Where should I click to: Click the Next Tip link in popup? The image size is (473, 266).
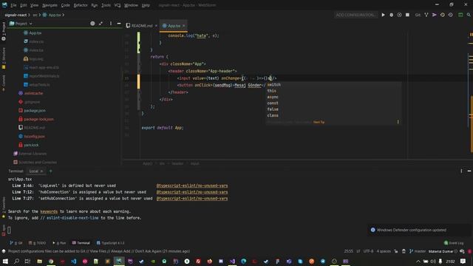click(319, 122)
